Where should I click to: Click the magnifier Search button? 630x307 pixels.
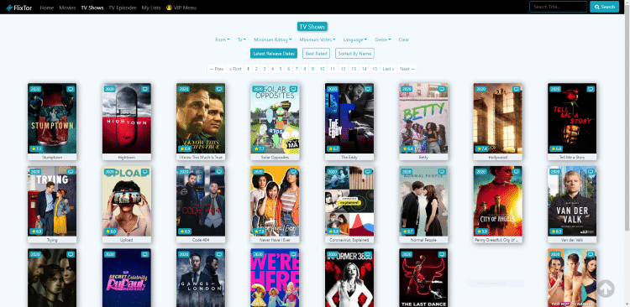[x=604, y=7]
